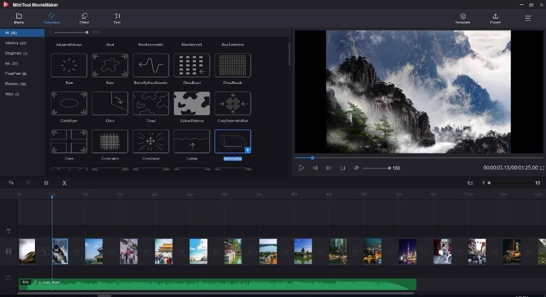Mute the preview volume speaker icon
The width and height of the screenshot is (546, 297).
356,168
